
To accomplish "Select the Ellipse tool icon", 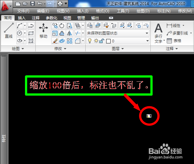I will pyautogui.click(x=20, y=41).
